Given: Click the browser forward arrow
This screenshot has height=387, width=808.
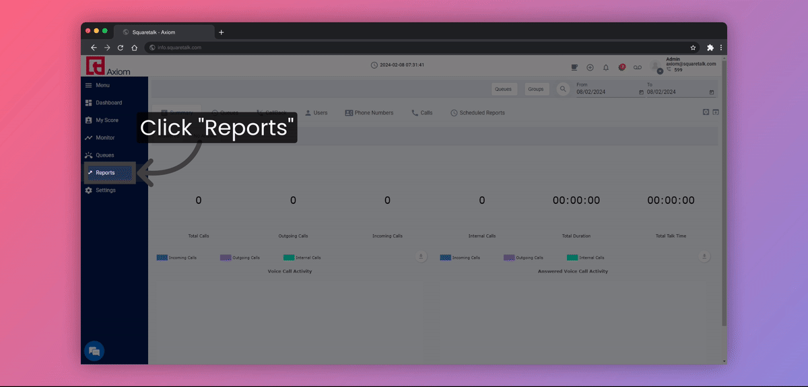Looking at the screenshot, I should 106,48.
